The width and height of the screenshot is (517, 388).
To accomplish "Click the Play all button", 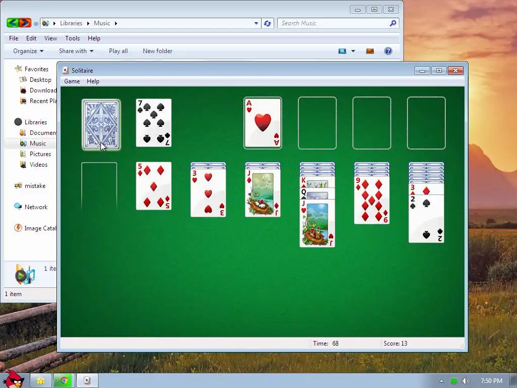I will pyautogui.click(x=118, y=51).
